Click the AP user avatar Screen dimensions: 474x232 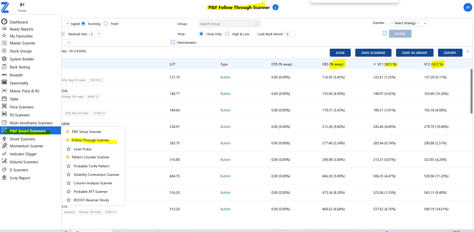point(467,7)
